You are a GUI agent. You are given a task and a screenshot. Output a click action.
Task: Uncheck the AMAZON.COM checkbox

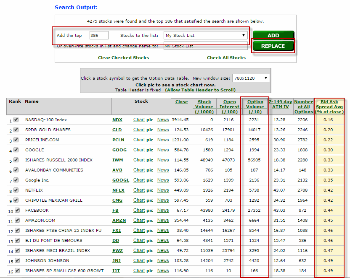tap(17, 220)
